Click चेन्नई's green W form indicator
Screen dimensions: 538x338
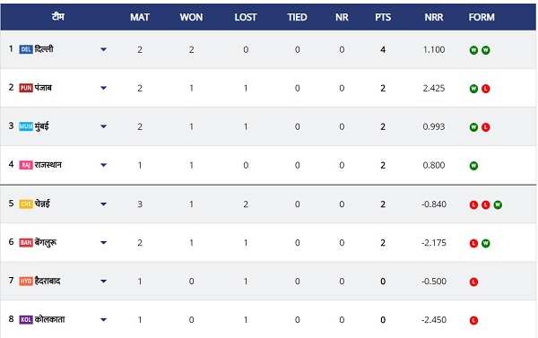(498, 204)
